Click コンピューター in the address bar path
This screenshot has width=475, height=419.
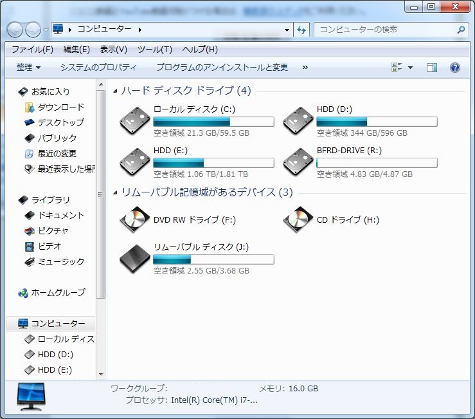pos(105,29)
